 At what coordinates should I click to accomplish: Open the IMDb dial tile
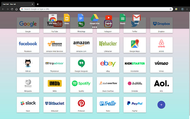(55, 85)
